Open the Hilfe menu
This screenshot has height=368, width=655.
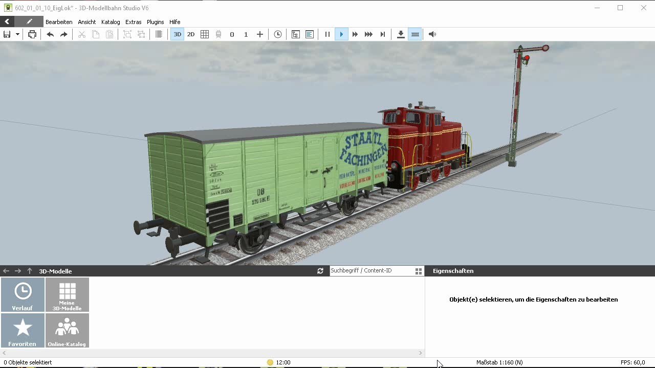[175, 22]
